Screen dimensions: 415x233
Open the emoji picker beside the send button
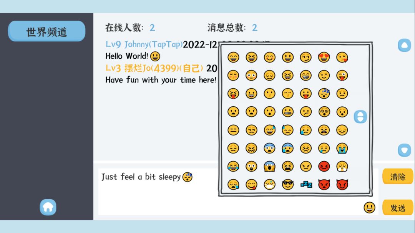click(369, 207)
